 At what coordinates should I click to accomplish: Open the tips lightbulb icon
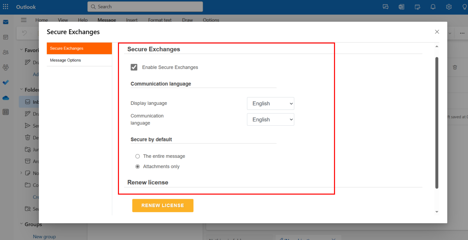coord(465,7)
